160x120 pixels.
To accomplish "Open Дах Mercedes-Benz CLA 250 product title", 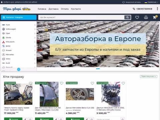I will (48, 109).
